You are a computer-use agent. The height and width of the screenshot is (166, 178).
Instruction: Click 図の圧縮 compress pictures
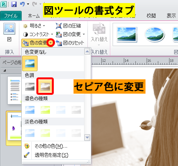[68, 26]
